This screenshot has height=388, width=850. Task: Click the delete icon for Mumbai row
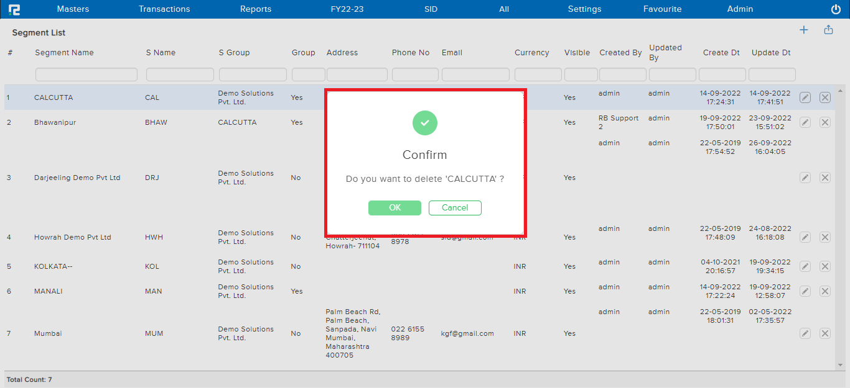tap(824, 333)
